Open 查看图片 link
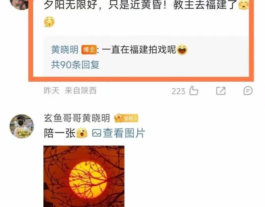Screen dimensions: 265x207 point(124,133)
